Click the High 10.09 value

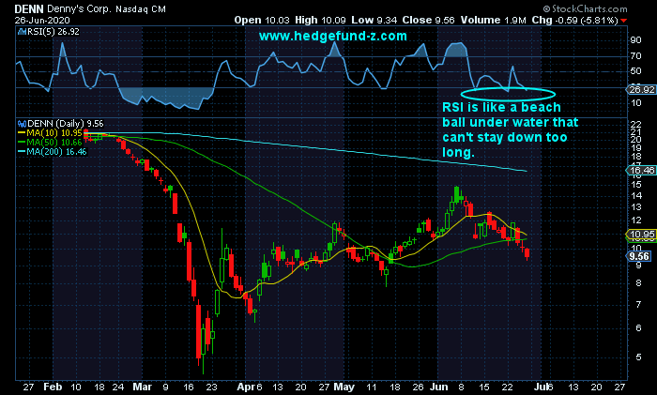pyautogui.click(x=321, y=20)
